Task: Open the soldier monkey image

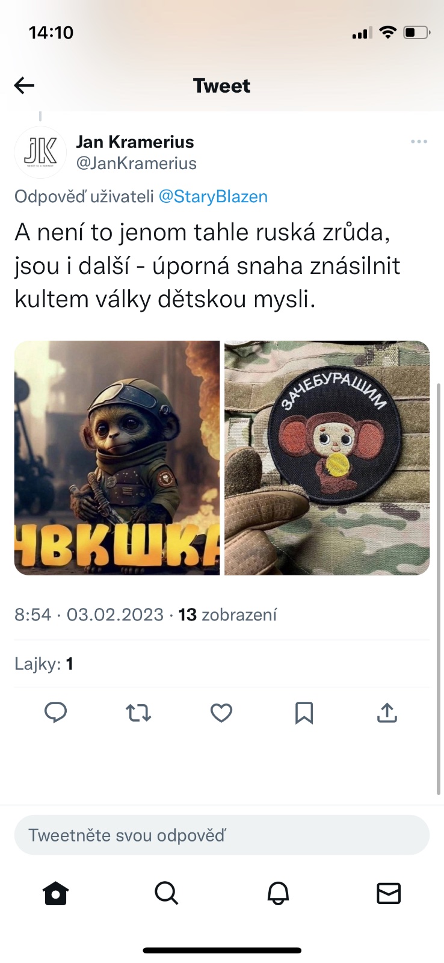Action: point(117,458)
